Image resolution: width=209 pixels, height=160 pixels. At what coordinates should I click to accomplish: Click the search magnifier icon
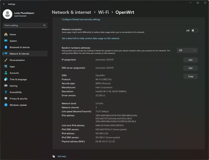44,25
